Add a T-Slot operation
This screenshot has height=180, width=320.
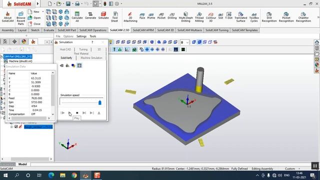tap(229, 15)
